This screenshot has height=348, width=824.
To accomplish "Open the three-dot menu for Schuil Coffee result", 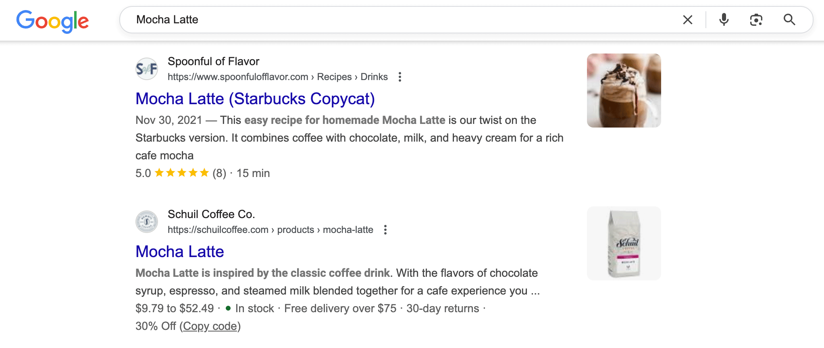I will tap(385, 230).
